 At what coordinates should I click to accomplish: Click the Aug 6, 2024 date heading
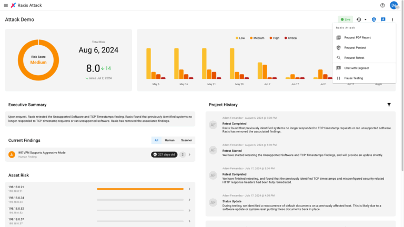pos(98,50)
